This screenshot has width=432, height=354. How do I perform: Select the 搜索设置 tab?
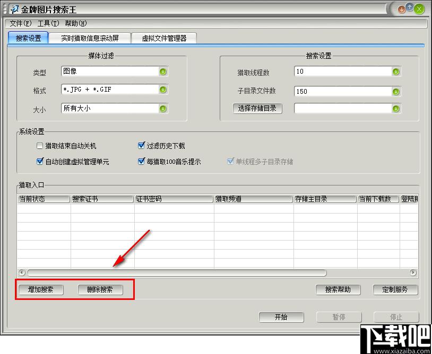point(28,38)
